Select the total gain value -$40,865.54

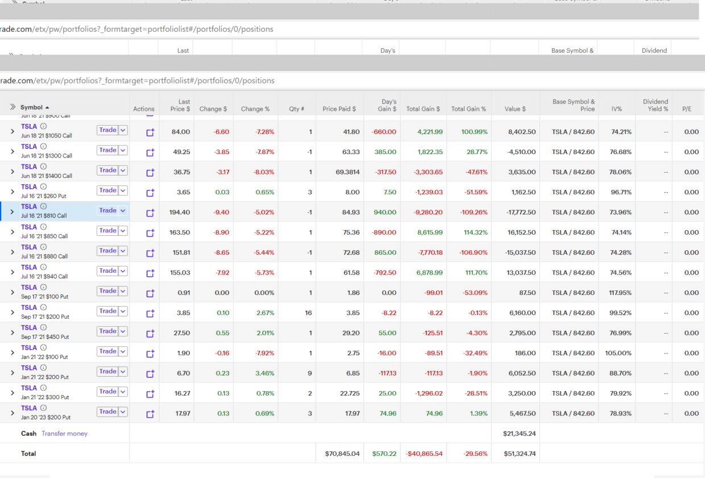tap(425, 454)
